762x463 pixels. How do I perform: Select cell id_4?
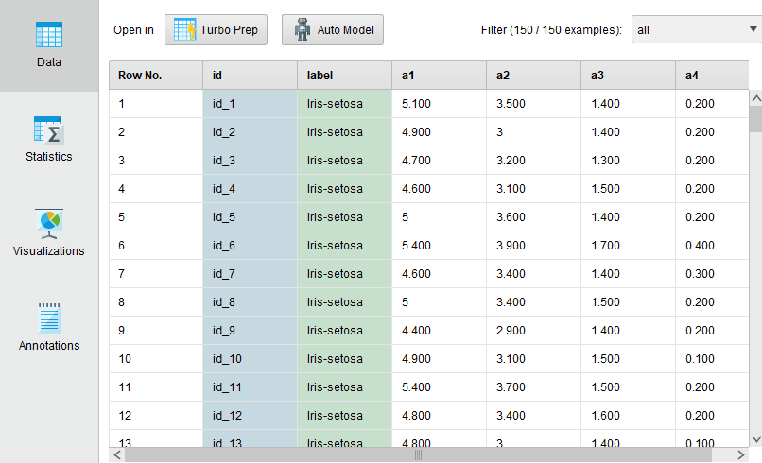click(x=250, y=188)
